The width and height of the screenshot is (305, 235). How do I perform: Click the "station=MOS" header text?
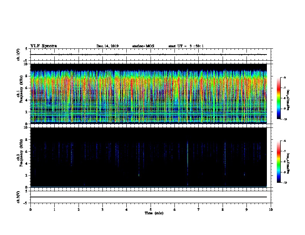[143, 46]
